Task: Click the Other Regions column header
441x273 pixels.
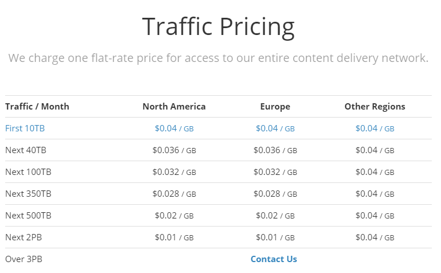Action: [x=375, y=107]
